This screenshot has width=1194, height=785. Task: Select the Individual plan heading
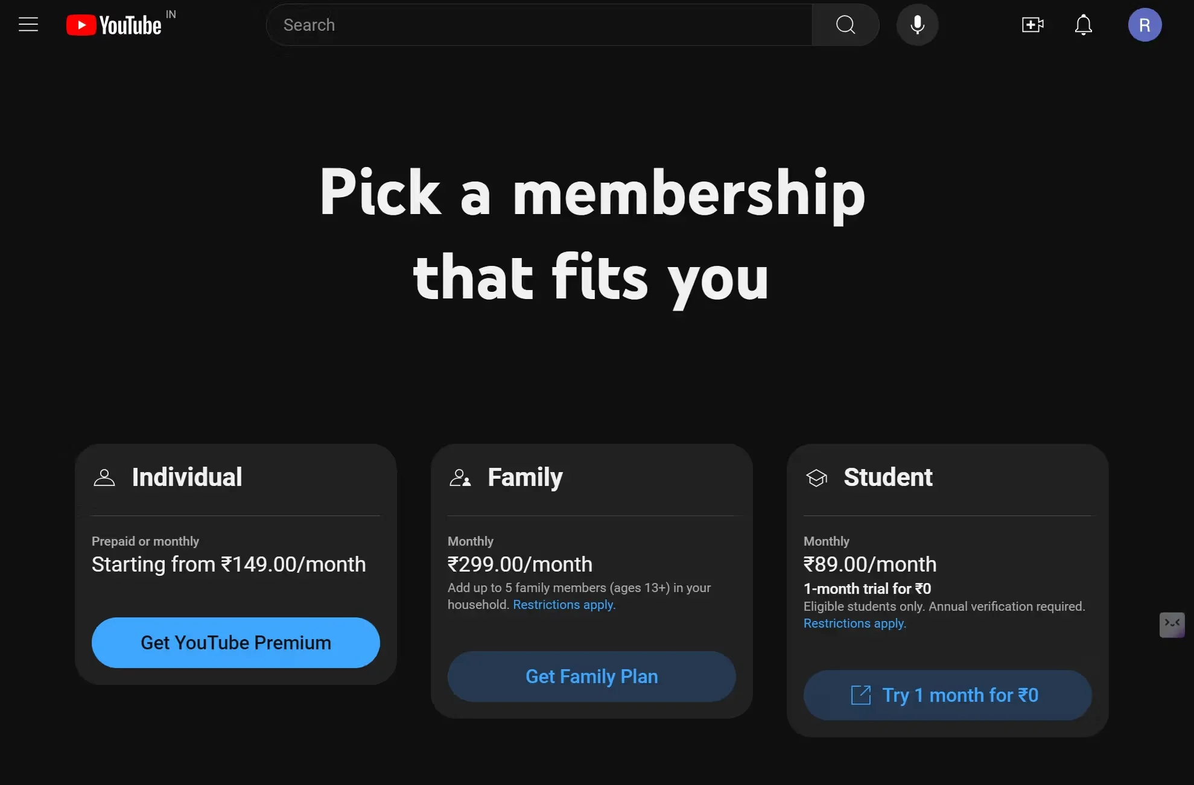click(x=187, y=477)
